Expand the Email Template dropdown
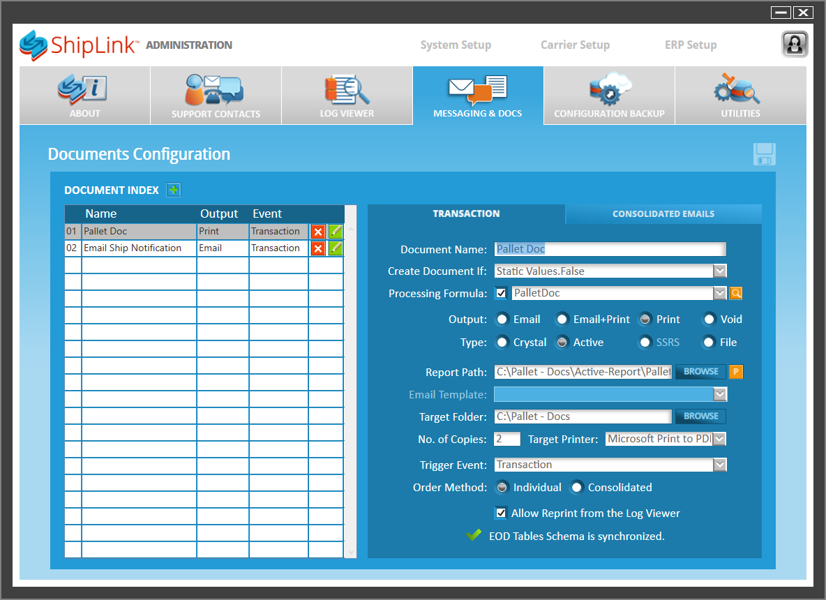Screen dimensions: 826x600 point(719,394)
